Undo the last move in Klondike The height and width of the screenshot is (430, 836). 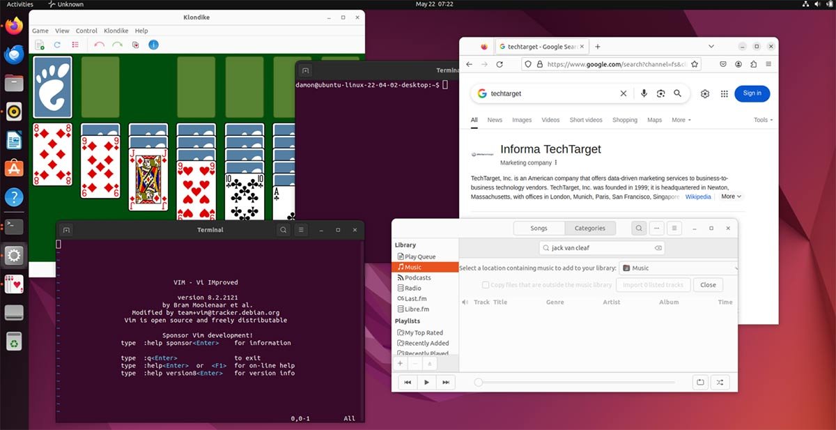(x=99, y=45)
